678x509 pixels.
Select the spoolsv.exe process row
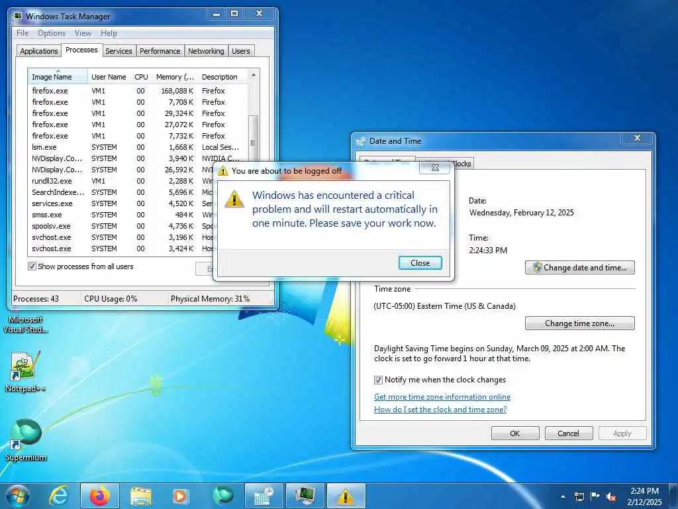122,226
